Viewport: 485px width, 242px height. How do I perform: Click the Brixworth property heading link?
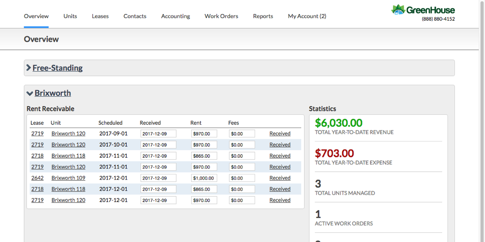tap(52, 93)
